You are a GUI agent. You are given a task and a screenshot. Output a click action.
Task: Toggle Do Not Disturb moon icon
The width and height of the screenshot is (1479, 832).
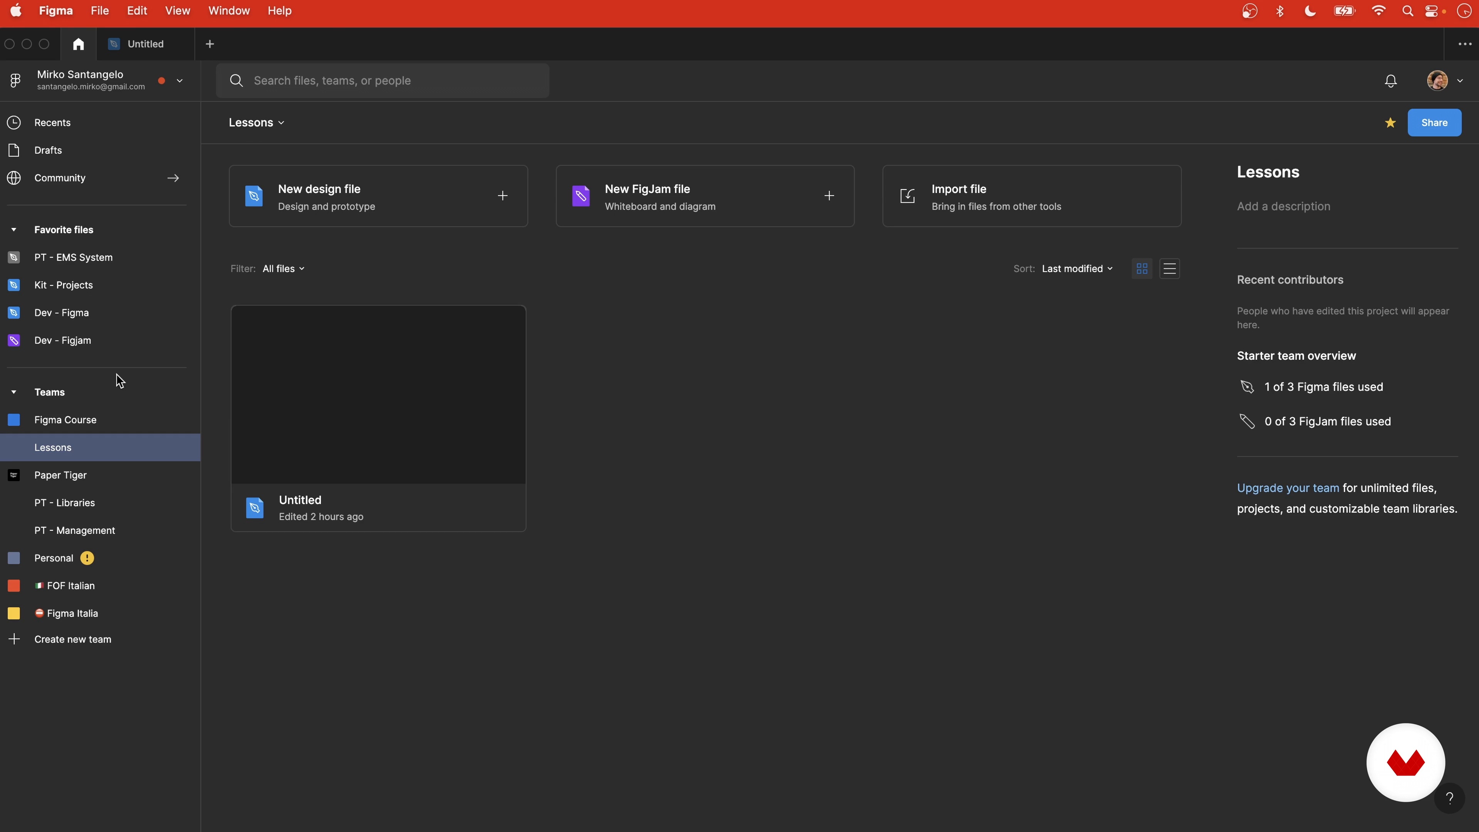pos(1310,11)
